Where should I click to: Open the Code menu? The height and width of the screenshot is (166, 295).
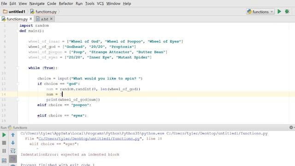52,4
